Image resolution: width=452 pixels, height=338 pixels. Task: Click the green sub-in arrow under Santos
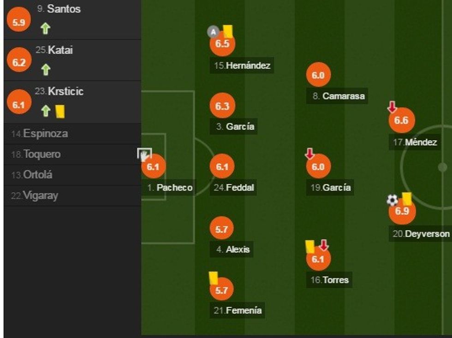click(45, 29)
